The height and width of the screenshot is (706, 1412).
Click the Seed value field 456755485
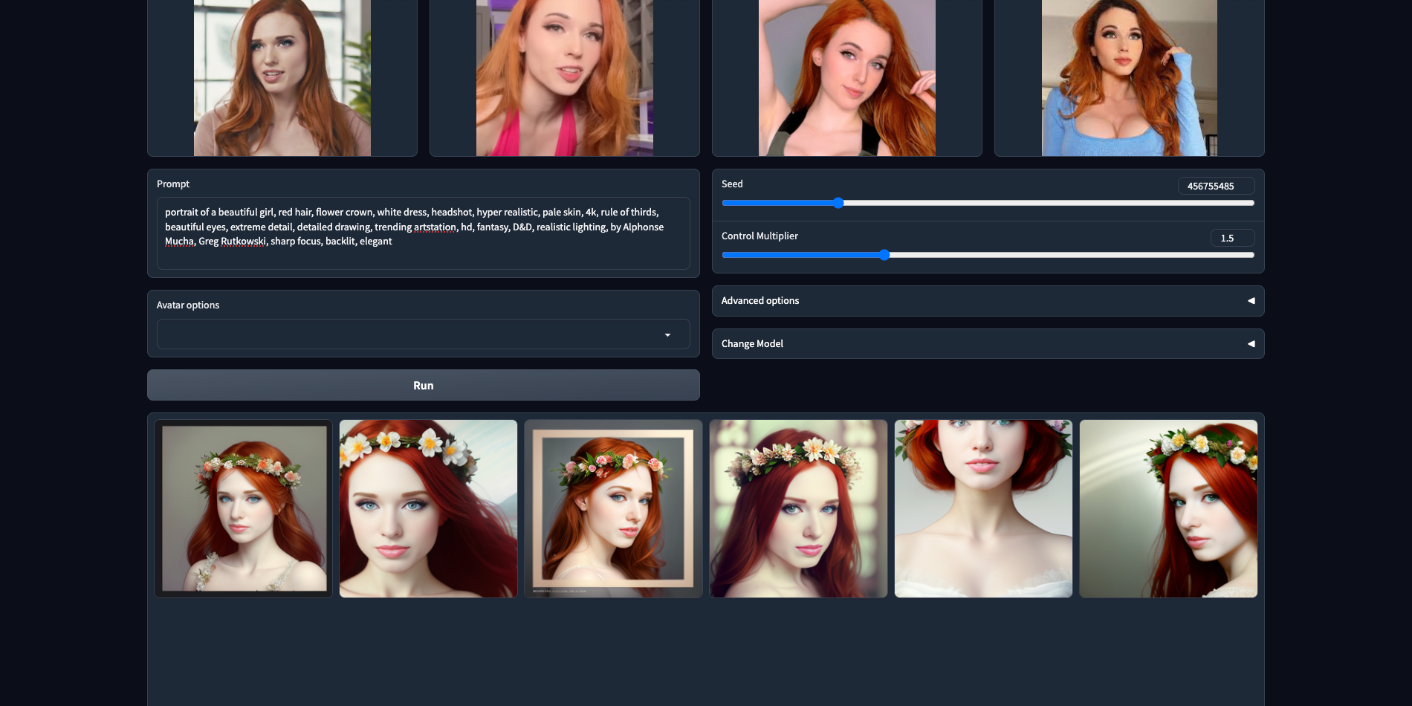click(1216, 186)
